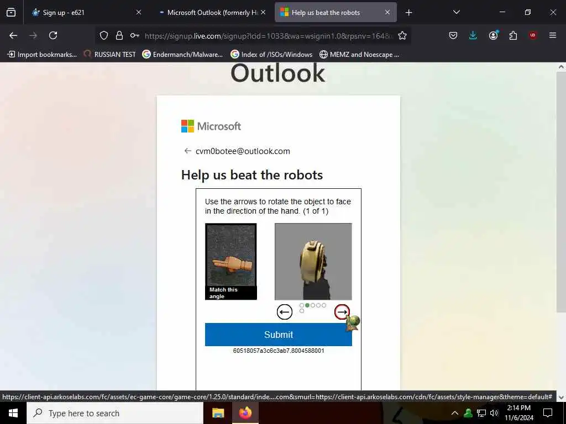Image resolution: width=566 pixels, height=424 pixels.
Task: Click the Microsoft logo
Action: coord(211,126)
